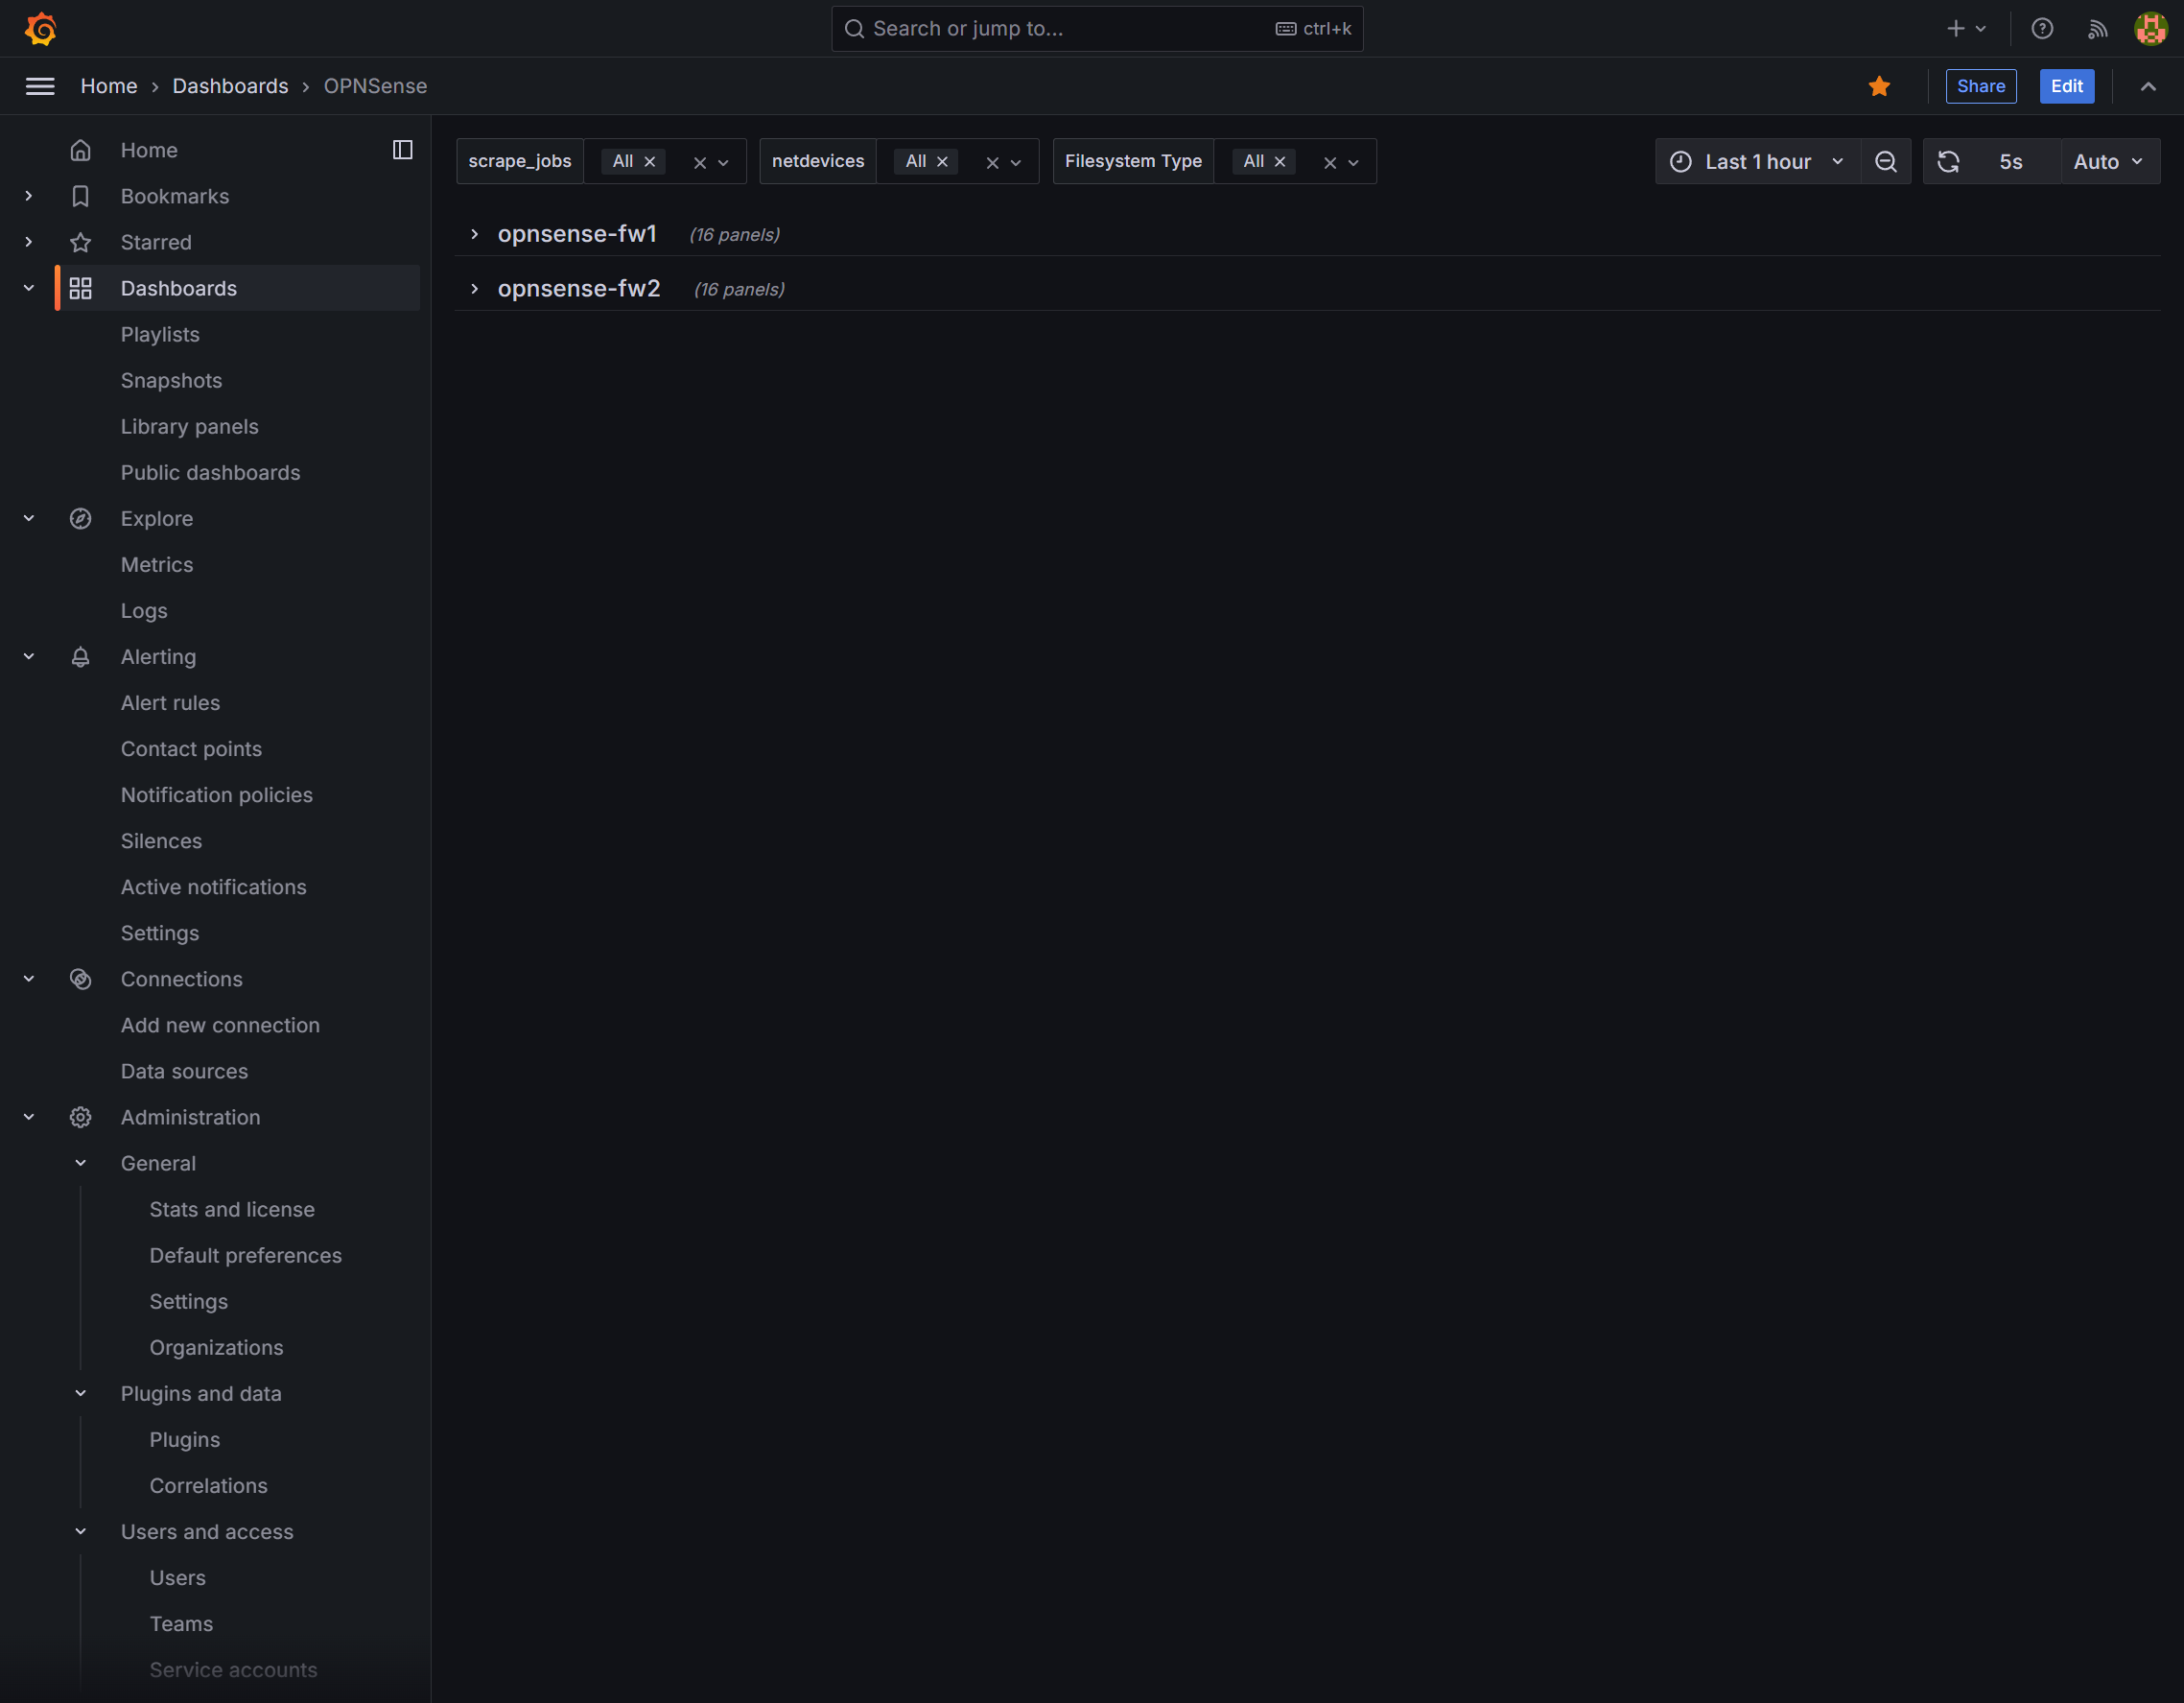Collapse the Connections section
Image resolution: width=2184 pixels, height=1703 pixels.
click(29, 979)
